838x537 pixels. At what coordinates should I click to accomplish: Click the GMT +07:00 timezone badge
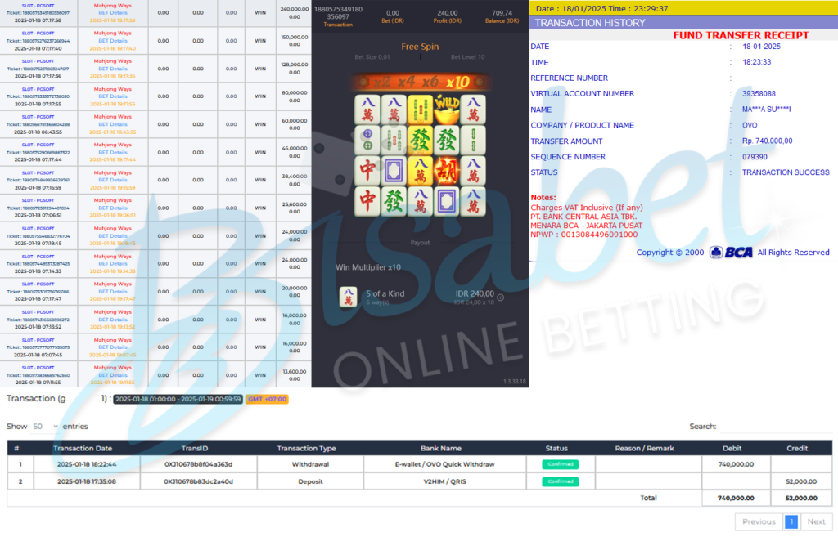[267, 399]
